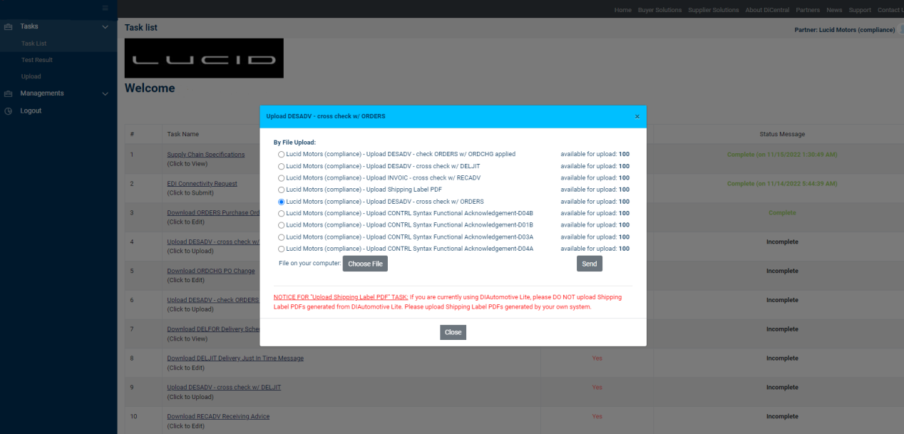Click the hamburger menu icon in sidebar
The image size is (904, 434).
(106, 8)
